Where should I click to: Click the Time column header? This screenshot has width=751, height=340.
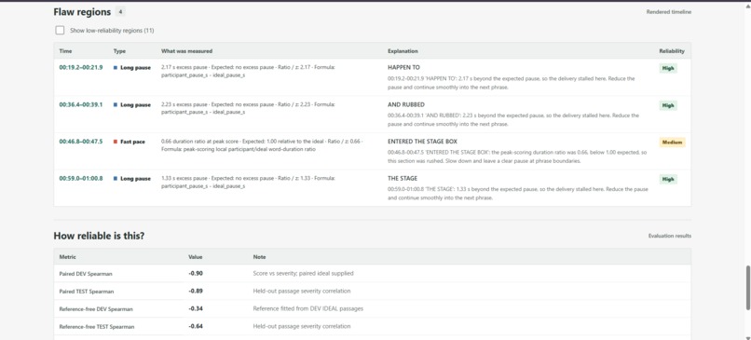tap(65, 51)
